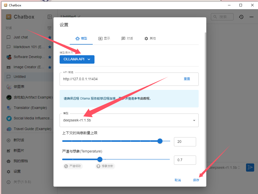Toggle star for Image Creator
Viewport: 258px width, 194px height.
[50, 67]
